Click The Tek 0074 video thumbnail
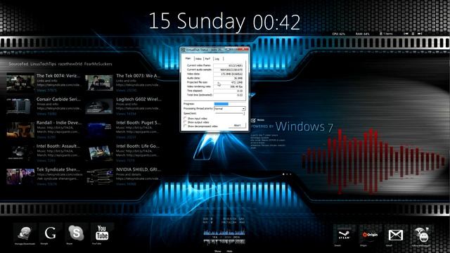The height and width of the screenshot is (253, 450). point(20,83)
